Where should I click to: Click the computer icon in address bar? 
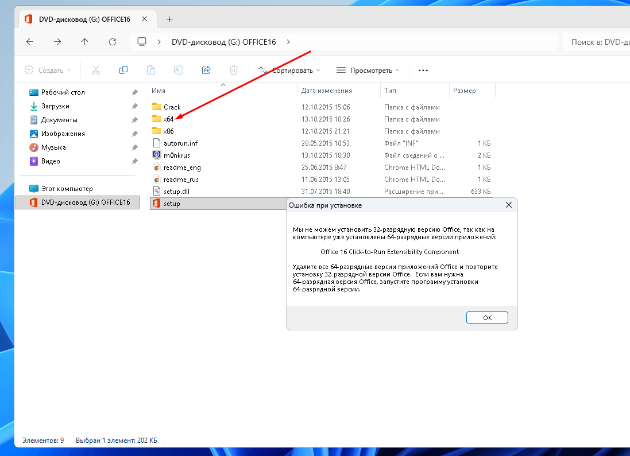[x=142, y=42]
